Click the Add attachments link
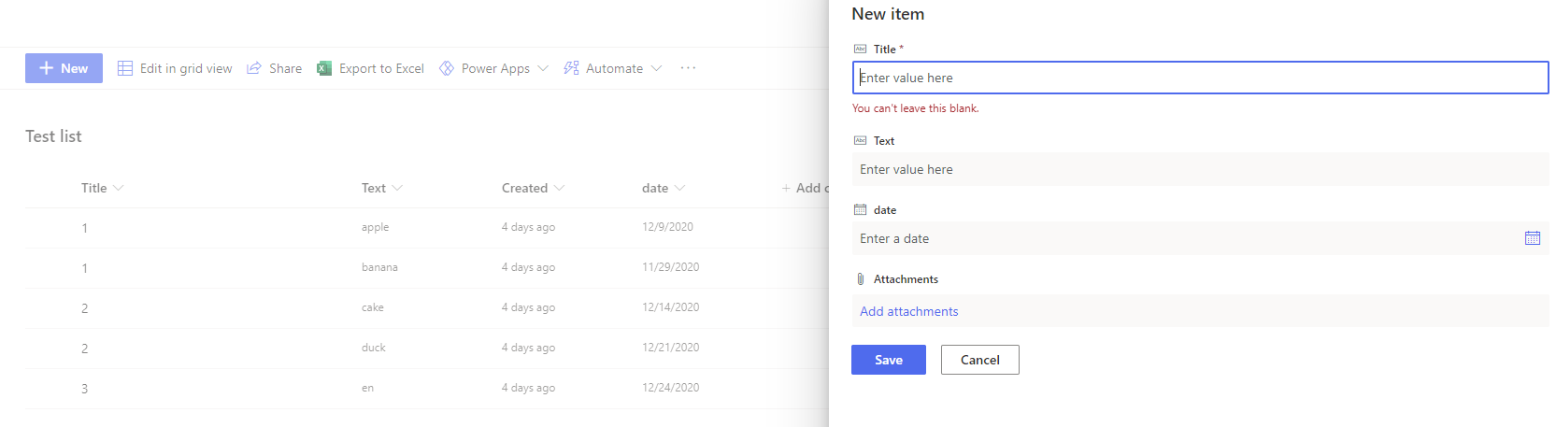 (x=908, y=311)
